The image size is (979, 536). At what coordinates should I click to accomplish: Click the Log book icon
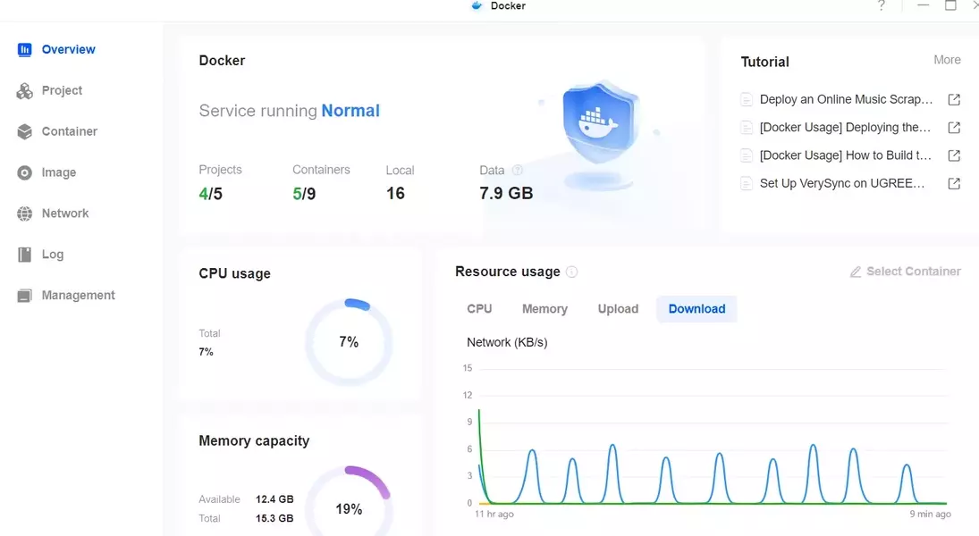coord(24,255)
